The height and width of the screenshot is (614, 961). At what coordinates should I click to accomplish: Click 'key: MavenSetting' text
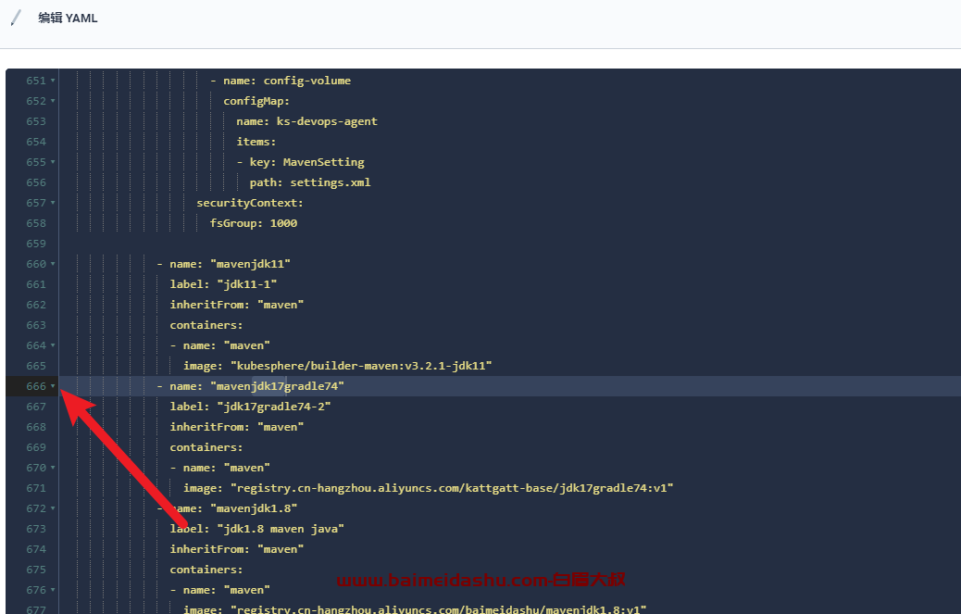click(x=306, y=162)
